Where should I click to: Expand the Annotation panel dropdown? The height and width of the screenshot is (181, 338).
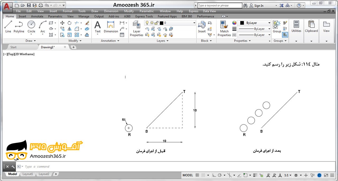[110, 41]
